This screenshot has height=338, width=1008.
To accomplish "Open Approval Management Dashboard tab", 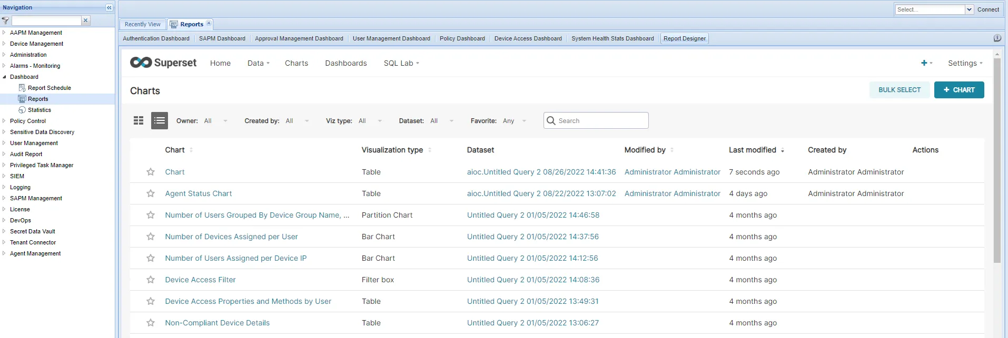I will point(299,38).
